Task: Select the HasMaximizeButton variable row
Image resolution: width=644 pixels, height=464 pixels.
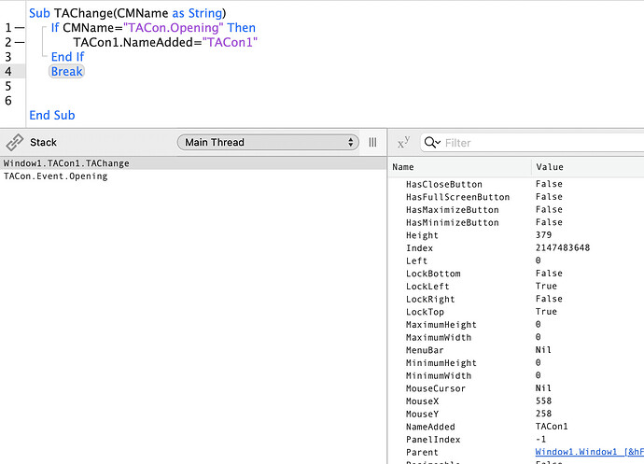Action: coord(516,210)
